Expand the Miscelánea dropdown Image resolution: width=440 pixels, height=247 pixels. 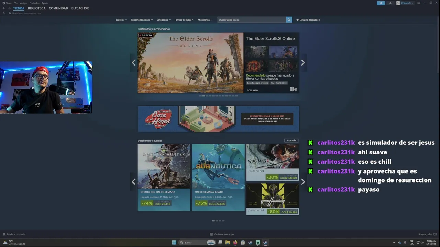point(205,20)
